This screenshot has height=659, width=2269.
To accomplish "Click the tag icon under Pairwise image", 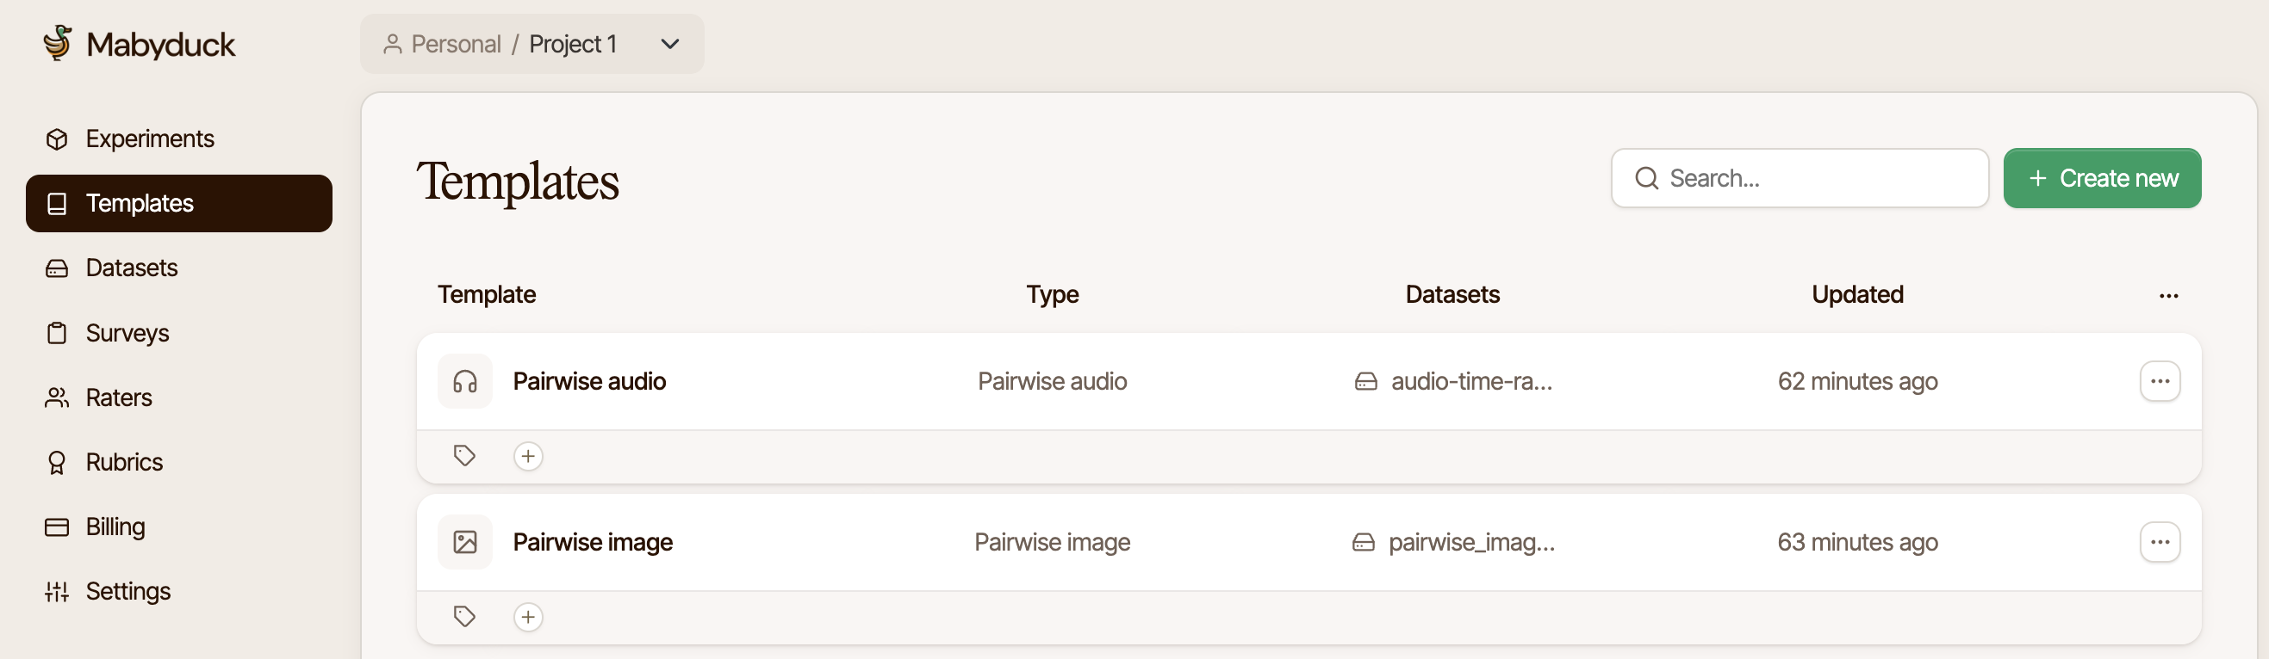I will [464, 617].
